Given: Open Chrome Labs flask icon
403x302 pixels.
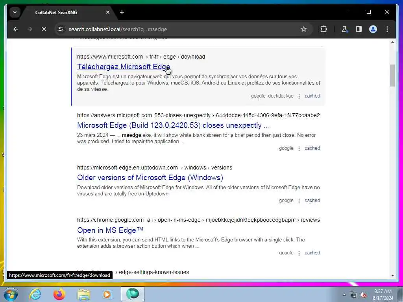Looking at the screenshot, I should pos(344,29).
